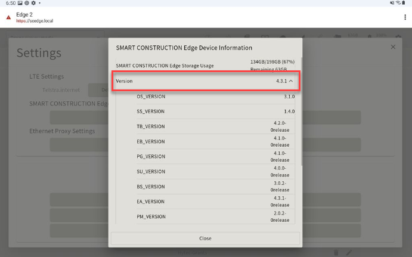Tap the red security warning triangle icon
The width and height of the screenshot is (412, 257).
pyautogui.click(x=8, y=17)
